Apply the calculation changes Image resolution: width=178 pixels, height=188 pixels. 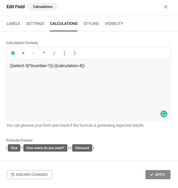coord(158,175)
